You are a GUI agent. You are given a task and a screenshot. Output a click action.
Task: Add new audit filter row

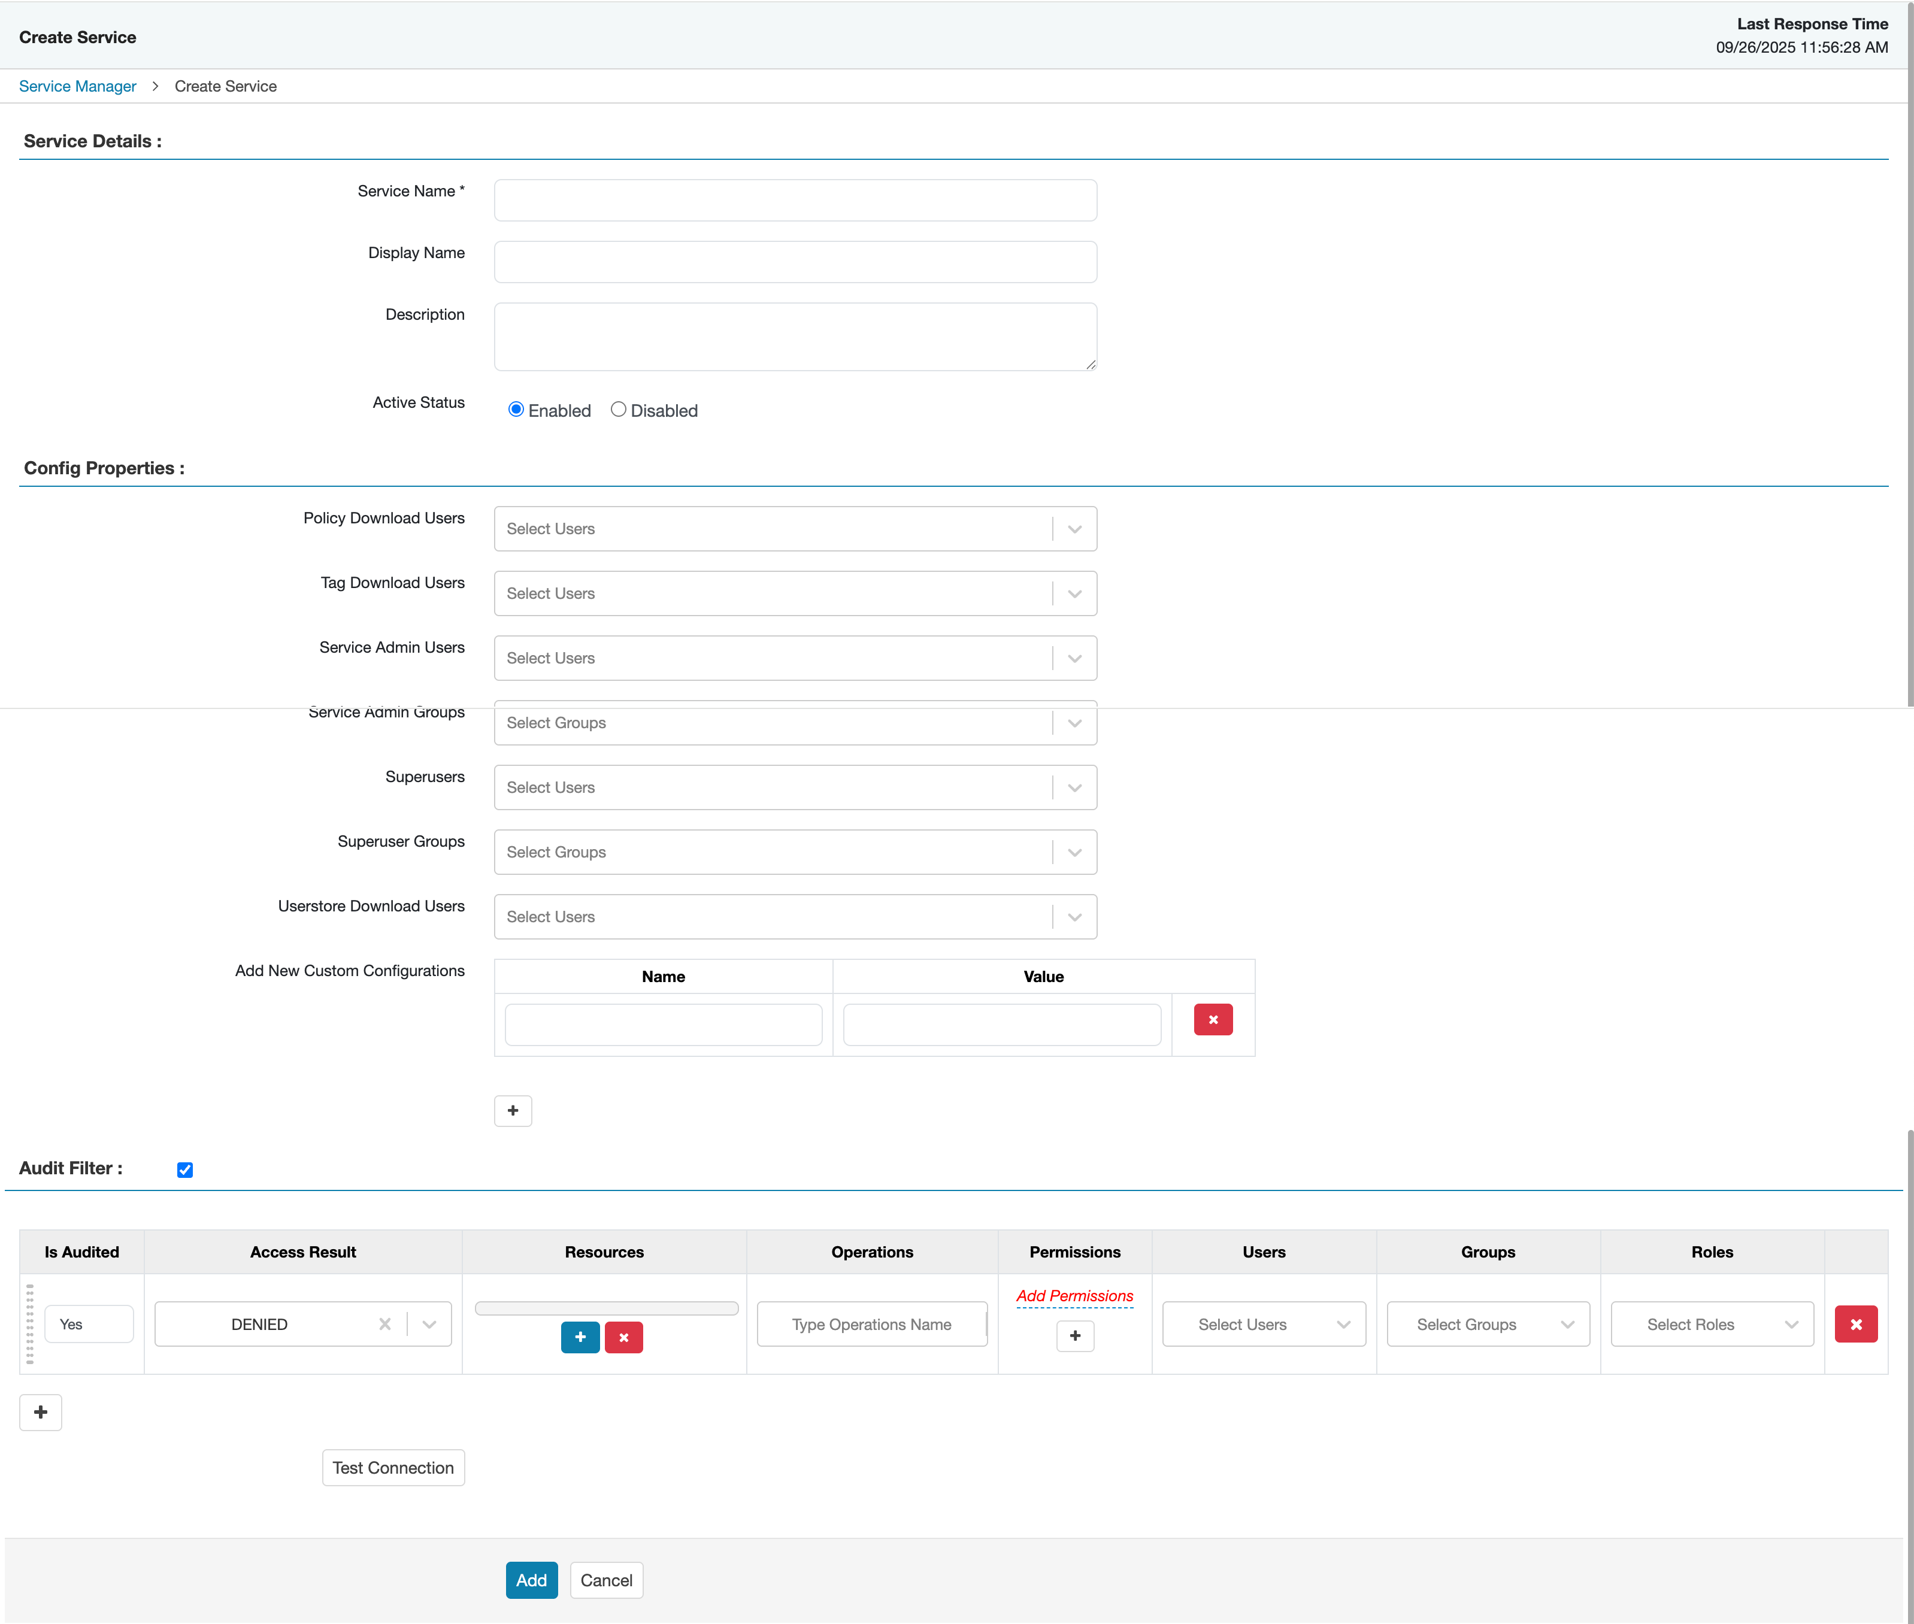(41, 1412)
